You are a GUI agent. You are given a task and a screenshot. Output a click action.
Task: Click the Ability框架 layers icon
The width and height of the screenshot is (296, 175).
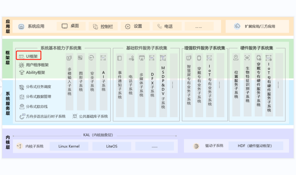pyautogui.click(x=22, y=73)
